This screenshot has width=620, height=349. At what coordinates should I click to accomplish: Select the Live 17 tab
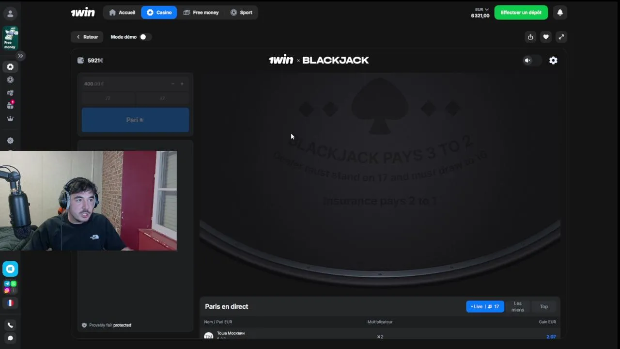tap(485, 306)
